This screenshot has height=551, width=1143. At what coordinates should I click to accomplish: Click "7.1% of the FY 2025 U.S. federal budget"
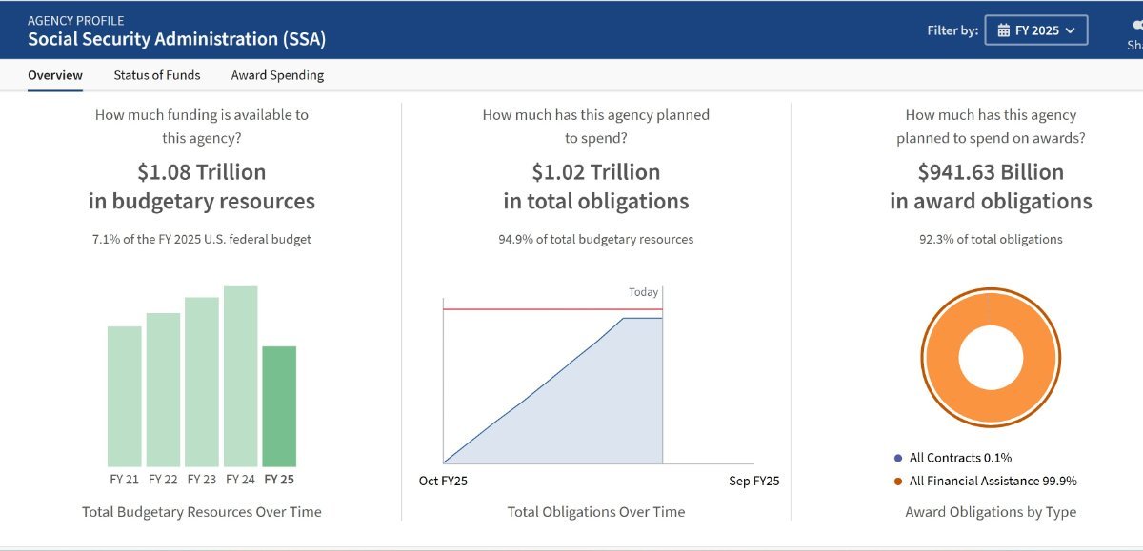click(x=202, y=239)
